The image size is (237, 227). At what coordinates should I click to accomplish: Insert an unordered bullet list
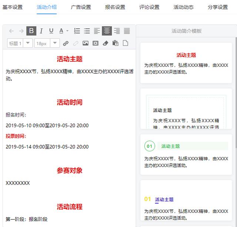pos(87,31)
